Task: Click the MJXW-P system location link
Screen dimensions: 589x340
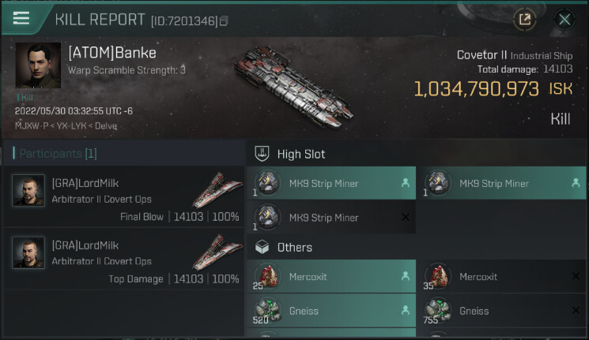Action: pyautogui.click(x=32, y=125)
